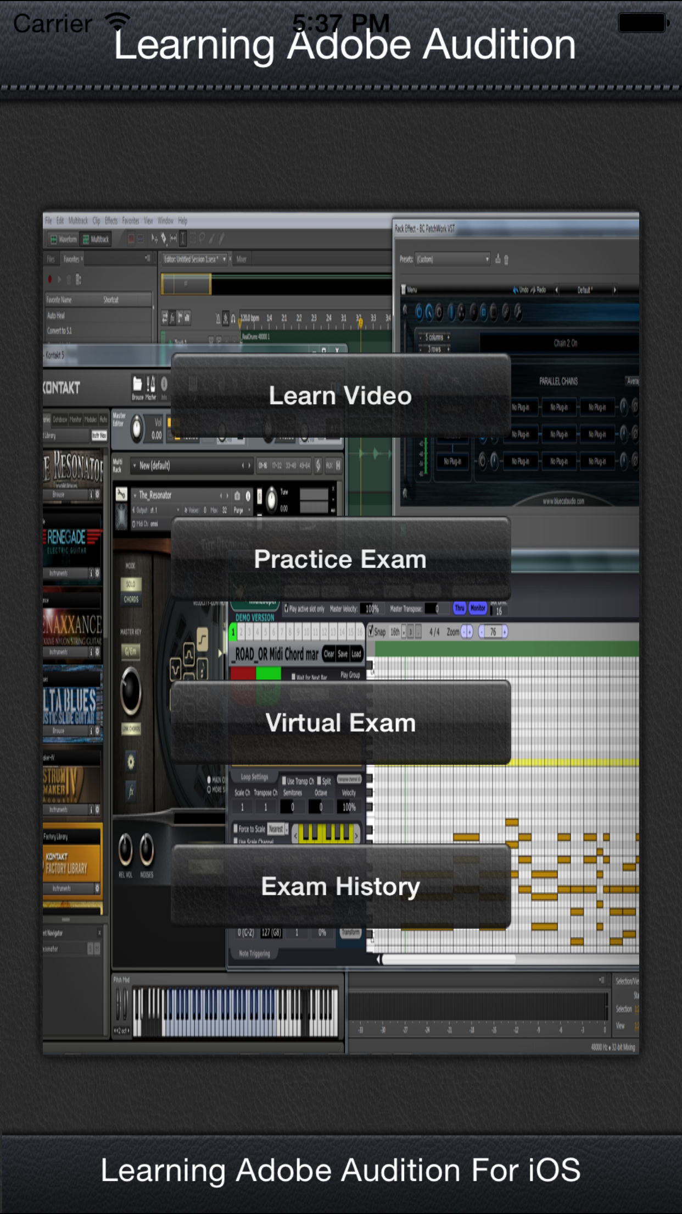
Task: Click the red record button in Favorites
Action: pos(50,279)
